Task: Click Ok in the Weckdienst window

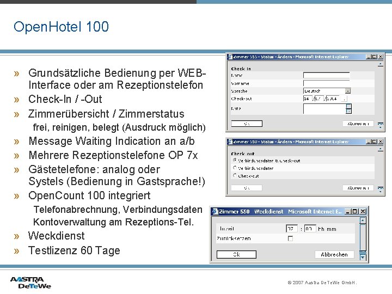Action: 236,254
